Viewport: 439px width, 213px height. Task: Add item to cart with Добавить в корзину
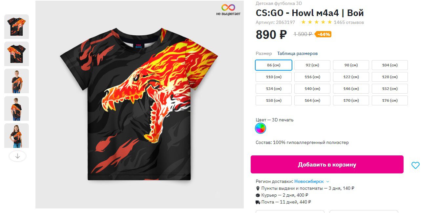[327, 165]
